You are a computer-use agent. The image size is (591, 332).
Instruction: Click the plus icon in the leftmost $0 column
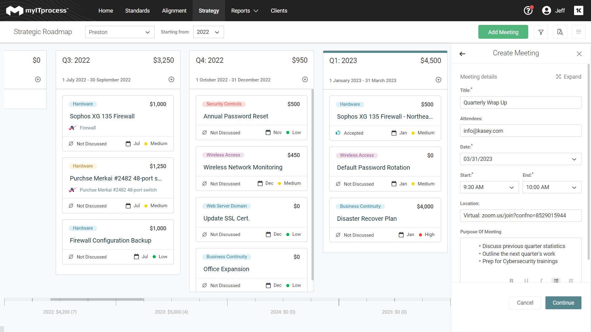tap(38, 79)
